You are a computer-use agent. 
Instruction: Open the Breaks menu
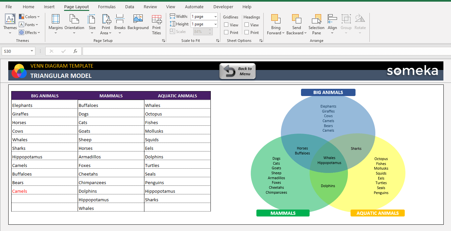(120, 24)
